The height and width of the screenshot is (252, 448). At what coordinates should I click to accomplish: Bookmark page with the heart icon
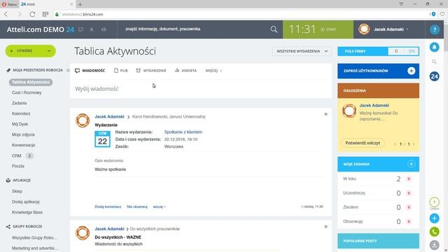pos(442,14)
